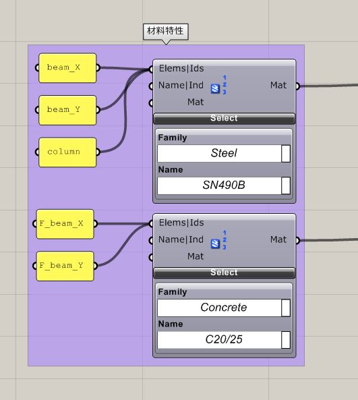Click the Elems|Ids input of the Concrete component
Screen dimensions: 358x400
tap(181, 223)
